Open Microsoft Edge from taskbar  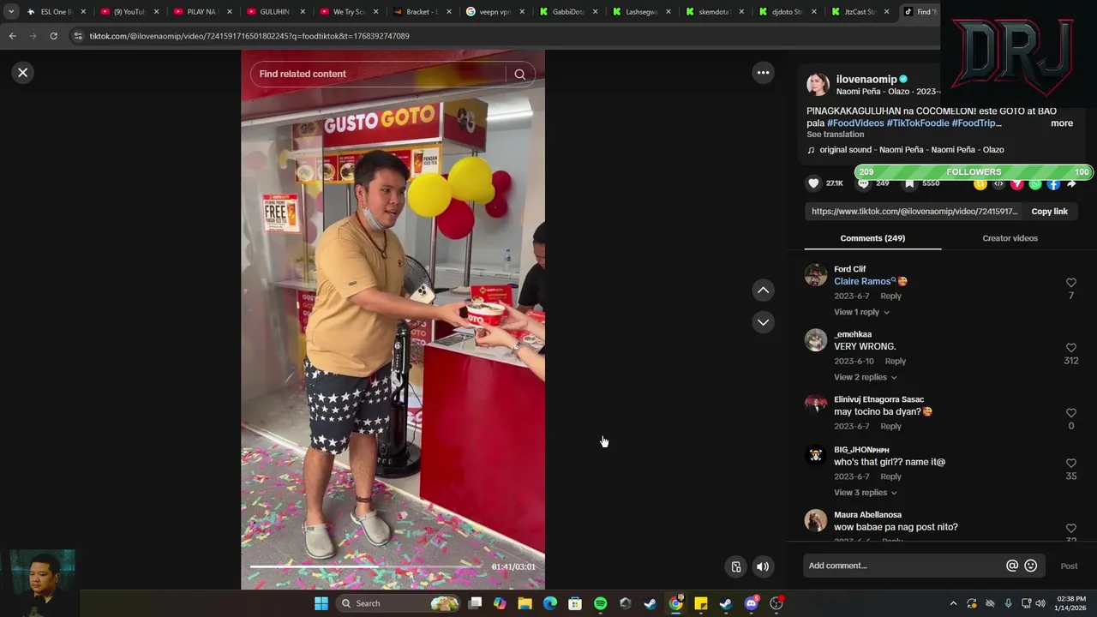(x=550, y=603)
